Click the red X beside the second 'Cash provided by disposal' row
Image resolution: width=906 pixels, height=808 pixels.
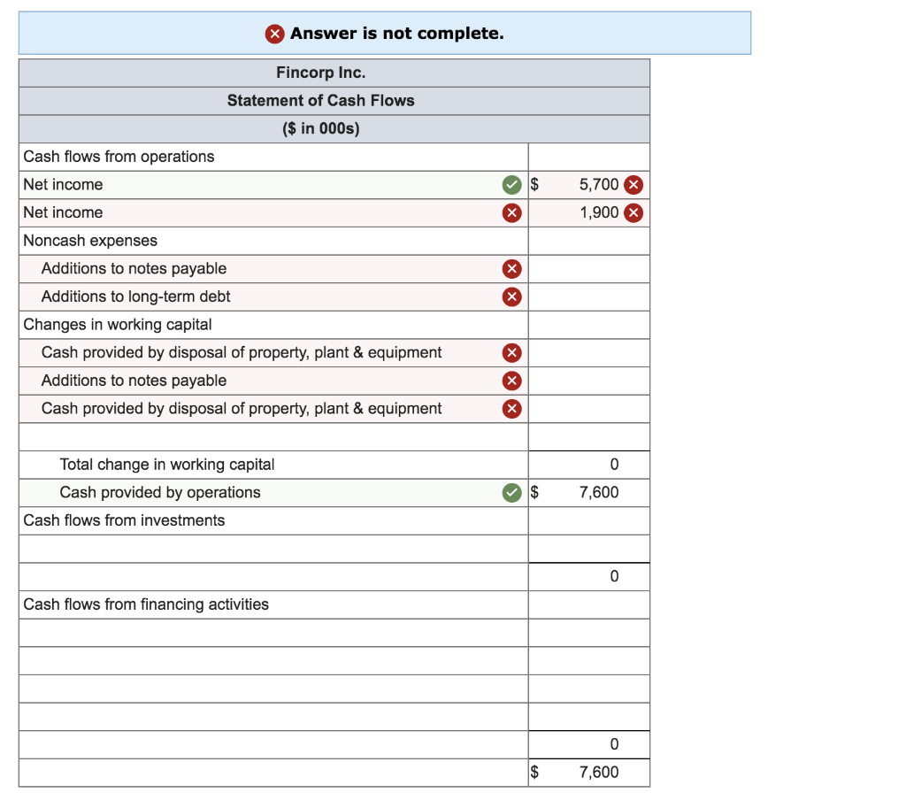click(x=511, y=408)
